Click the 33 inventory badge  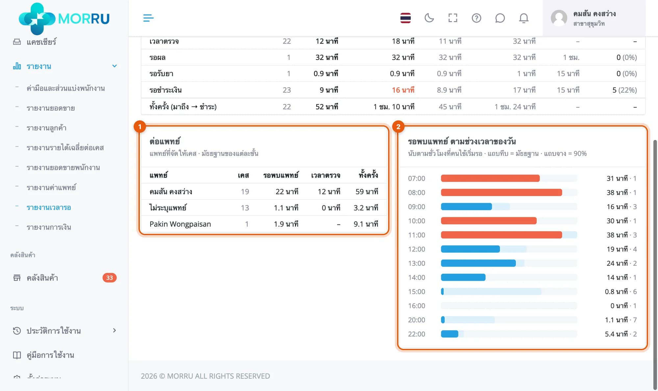tap(110, 278)
